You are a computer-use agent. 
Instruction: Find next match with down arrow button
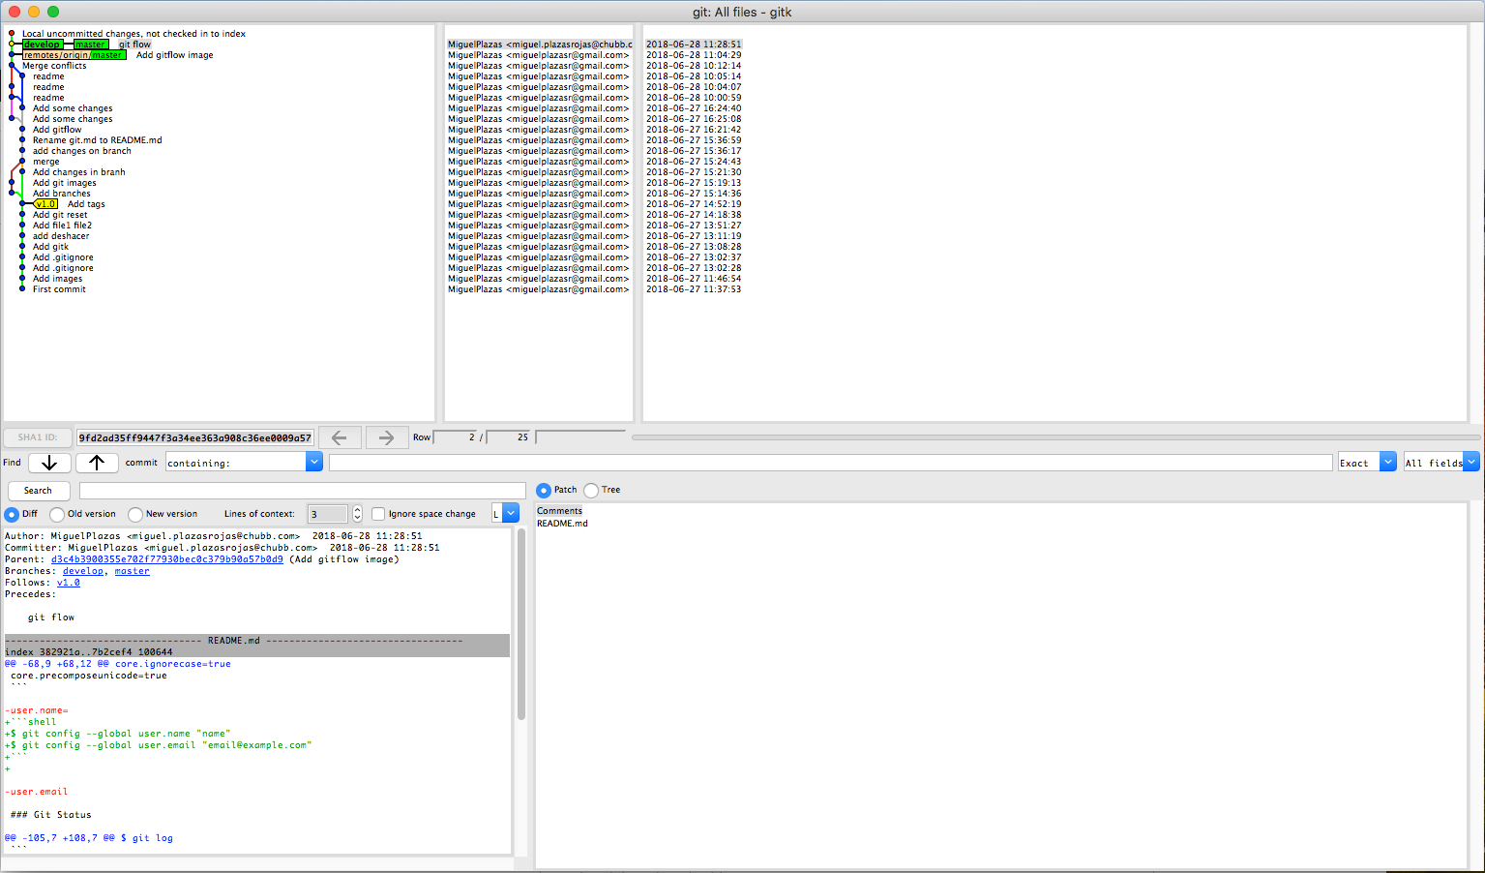point(49,463)
